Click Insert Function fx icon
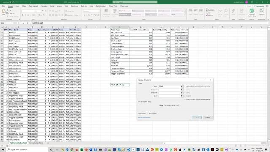 27,23
